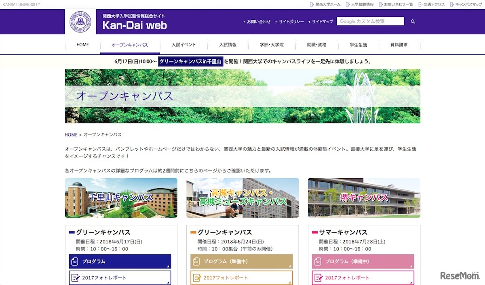Click the Google カスタム検索 search field
This screenshot has width=485, height=285.
(x=371, y=21)
